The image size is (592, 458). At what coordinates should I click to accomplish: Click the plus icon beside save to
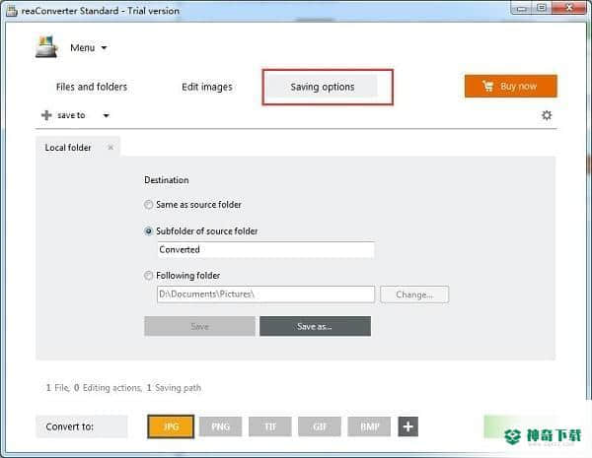click(x=46, y=115)
